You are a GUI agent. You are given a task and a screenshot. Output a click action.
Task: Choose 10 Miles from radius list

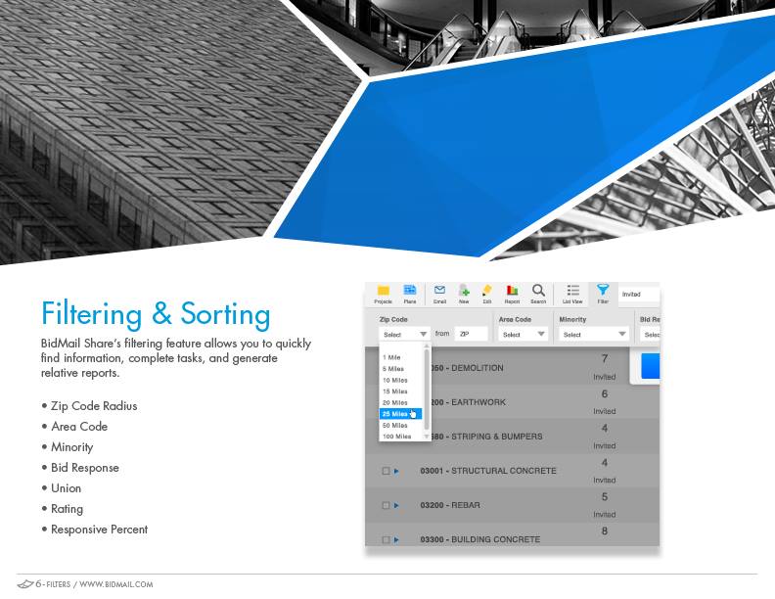tap(395, 380)
